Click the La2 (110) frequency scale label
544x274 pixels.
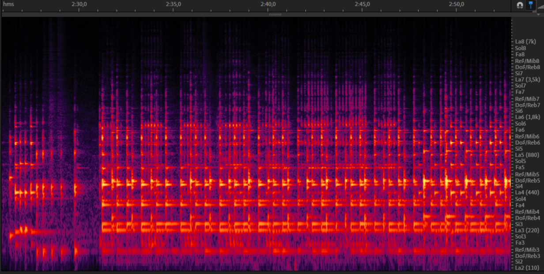tap(525, 268)
